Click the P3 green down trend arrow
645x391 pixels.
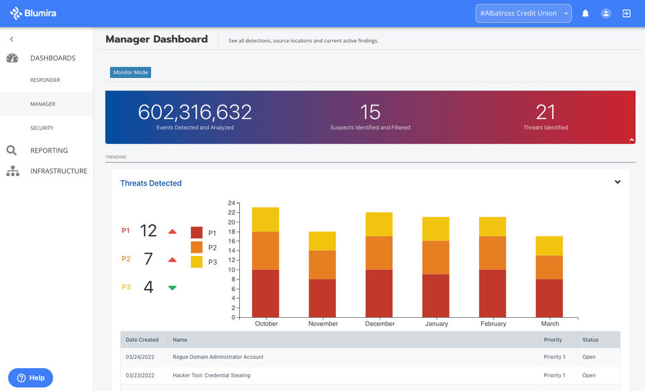pos(173,288)
